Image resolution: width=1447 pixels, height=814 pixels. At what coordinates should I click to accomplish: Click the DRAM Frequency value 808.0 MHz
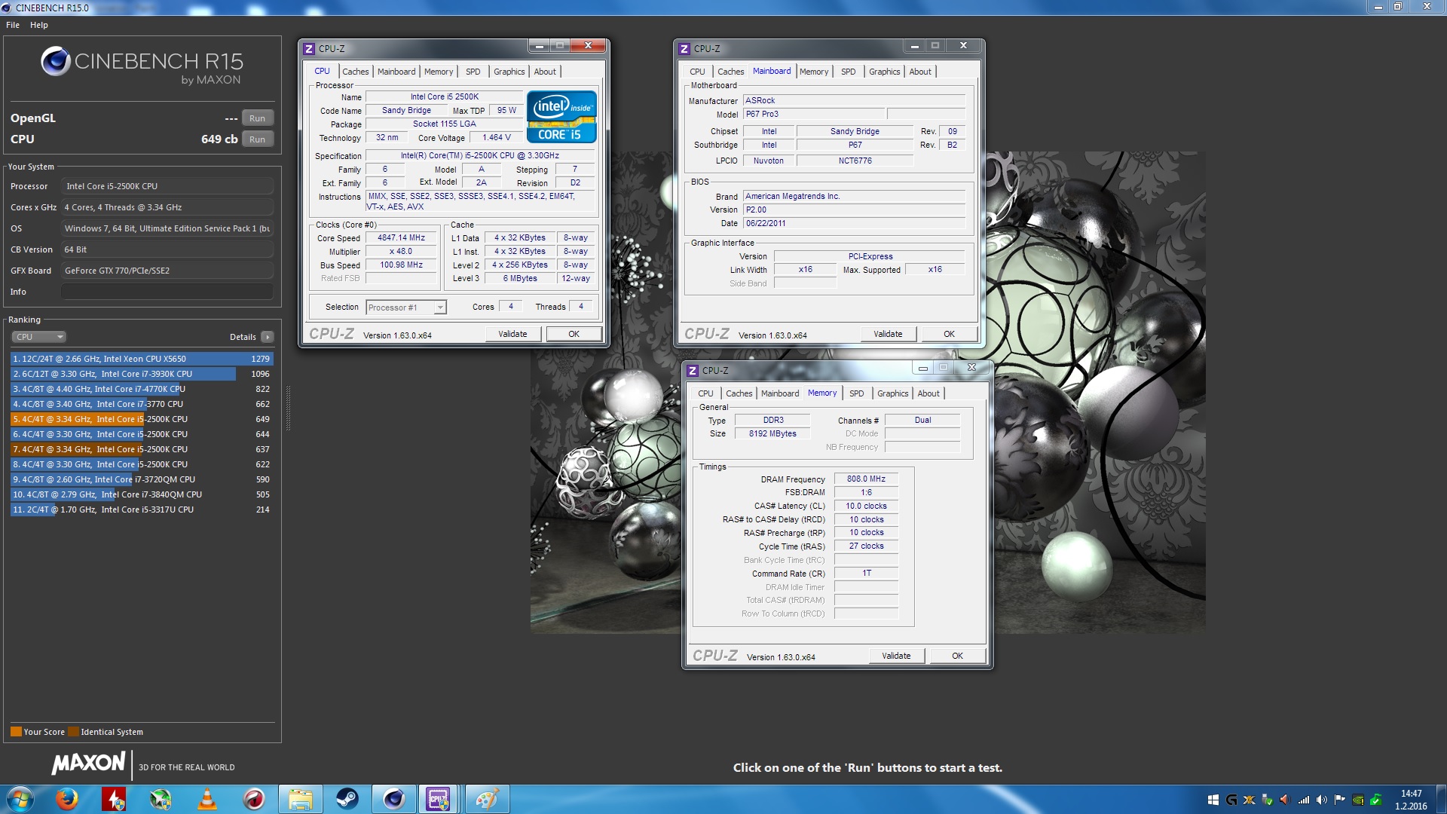[866, 479]
